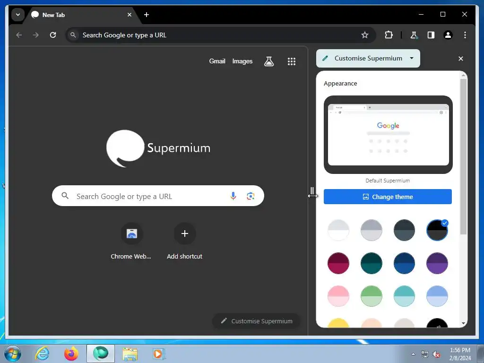Launch Firefox from the taskbar
This screenshot has width=484, height=363.
pyautogui.click(x=71, y=354)
